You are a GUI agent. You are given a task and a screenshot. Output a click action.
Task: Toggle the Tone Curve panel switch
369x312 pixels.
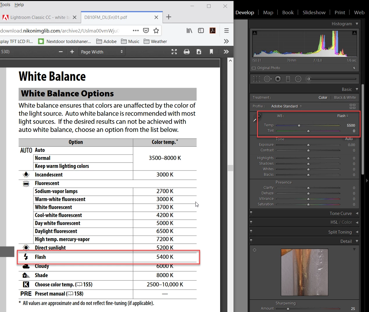[251, 213]
